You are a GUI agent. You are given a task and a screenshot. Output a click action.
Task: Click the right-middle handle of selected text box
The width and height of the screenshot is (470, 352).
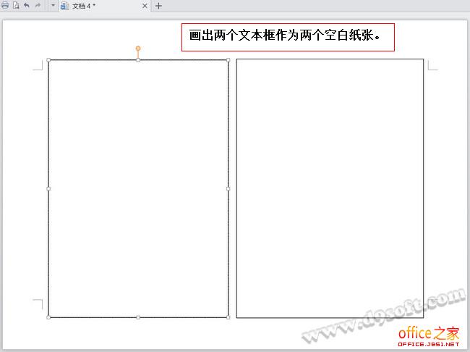tap(228, 188)
